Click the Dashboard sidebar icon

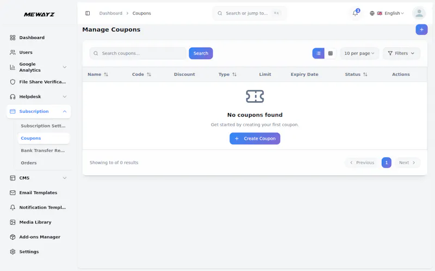pyautogui.click(x=13, y=37)
